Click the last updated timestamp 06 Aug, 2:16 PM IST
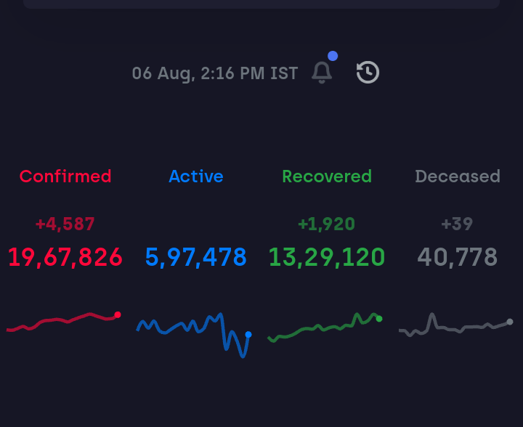This screenshot has height=427, width=523. click(215, 73)
